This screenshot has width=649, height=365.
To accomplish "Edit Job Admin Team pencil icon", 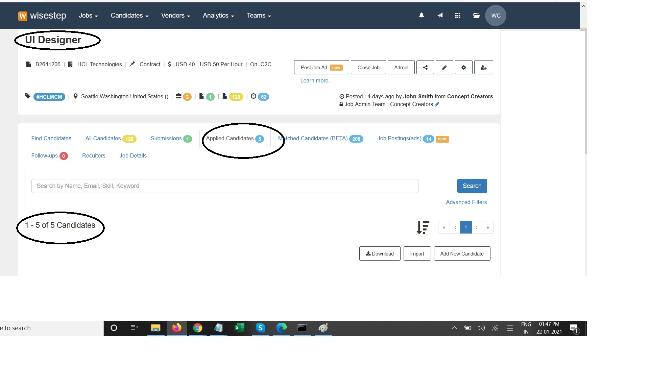I will tap(437, 104).
